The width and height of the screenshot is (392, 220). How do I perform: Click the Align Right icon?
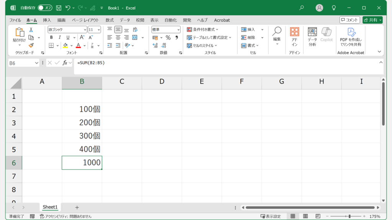coord(126,37)
